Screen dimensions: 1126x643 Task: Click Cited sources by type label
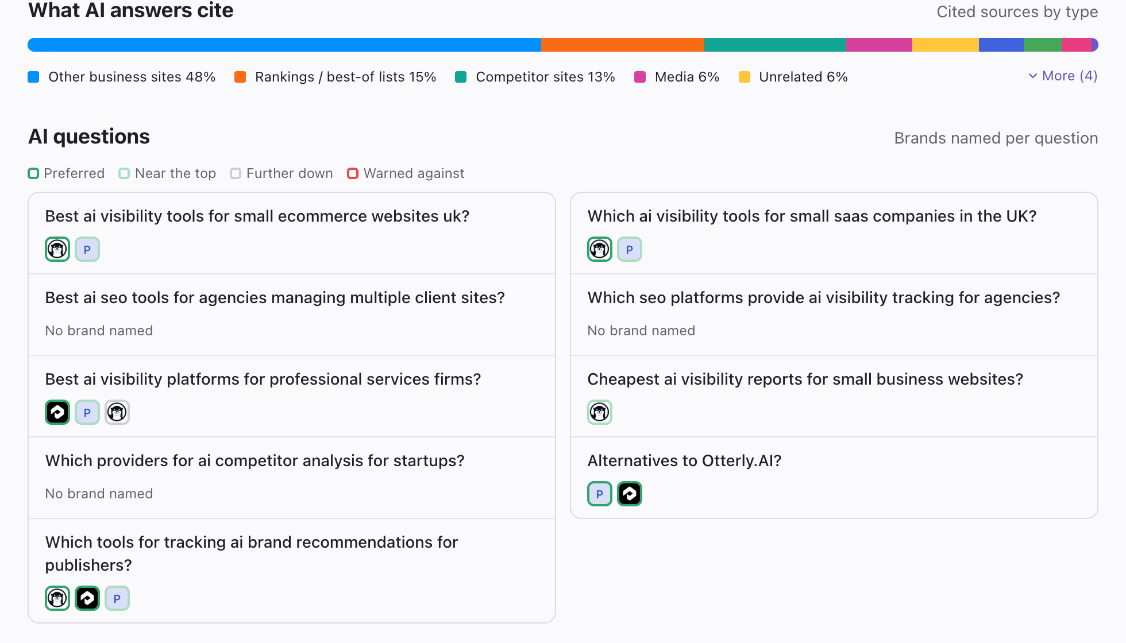(x=1017, y=12)
